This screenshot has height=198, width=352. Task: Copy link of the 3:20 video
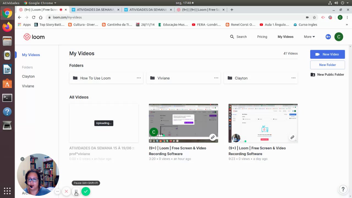[x=213, y=137]
